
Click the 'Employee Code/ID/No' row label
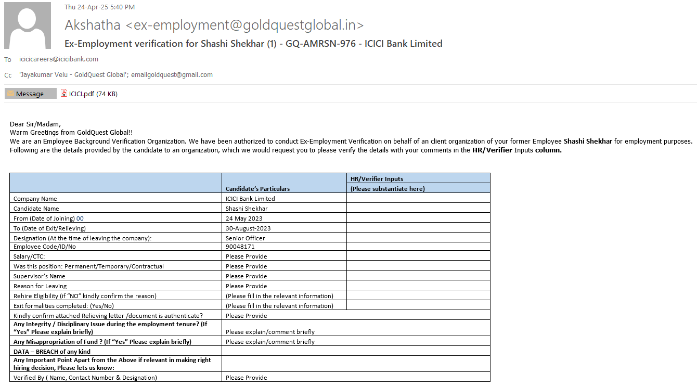point(45,247)
